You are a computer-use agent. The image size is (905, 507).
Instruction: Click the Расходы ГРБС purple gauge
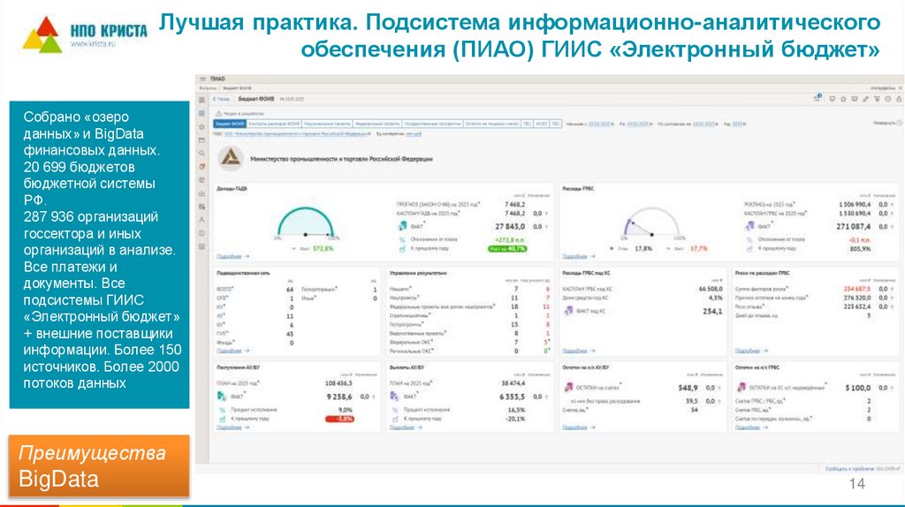coord(652,223)
